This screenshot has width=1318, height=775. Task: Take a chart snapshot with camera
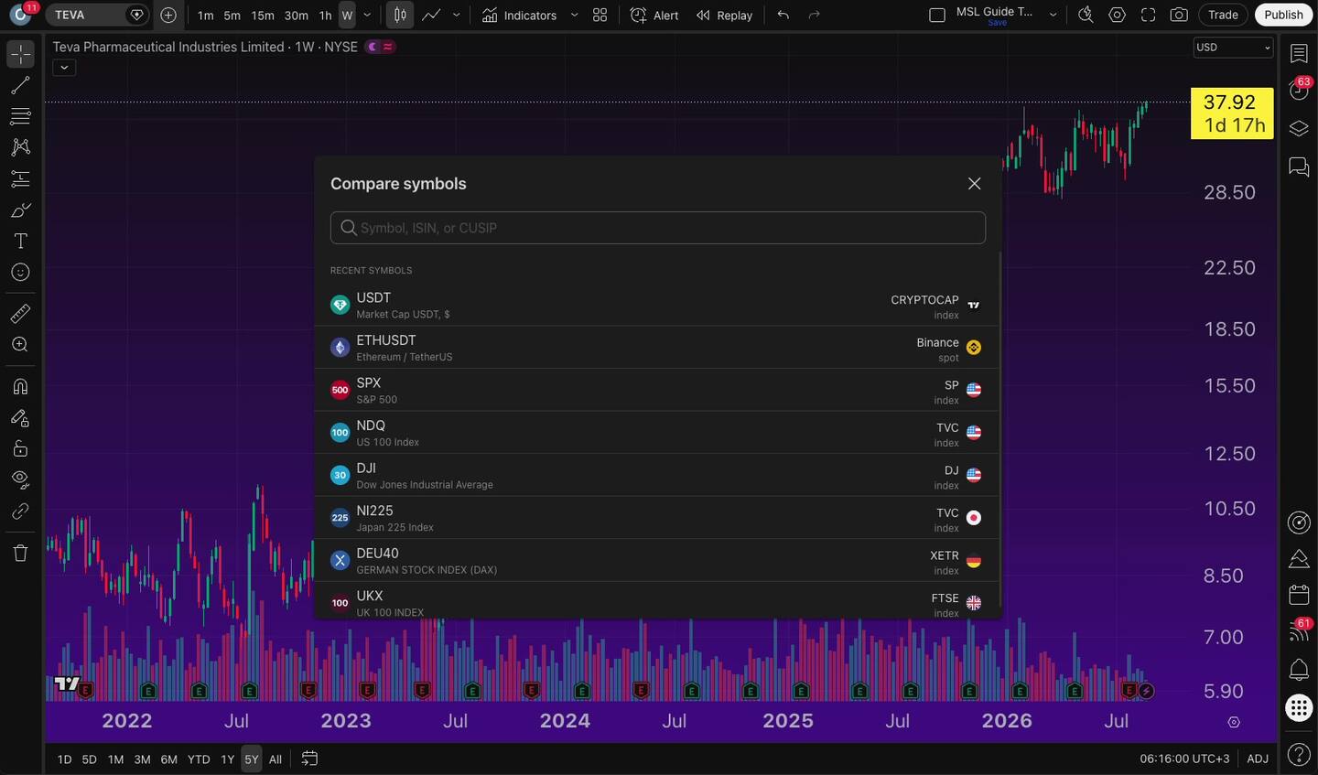coord(1180,16)
